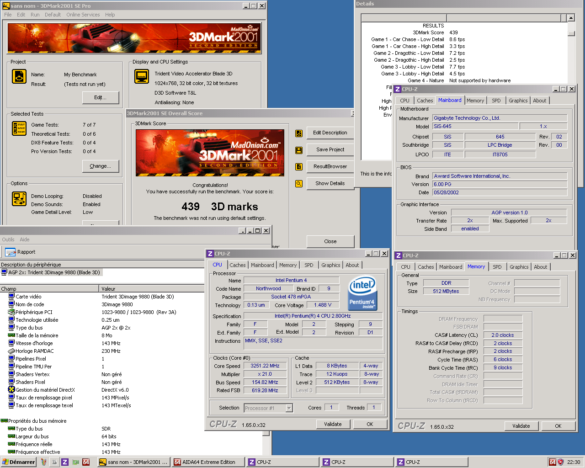Click the Intel Pentium 4 logo in CPU-Z
The height and width of the screenshot is (468, 585).
coord(362,293)
